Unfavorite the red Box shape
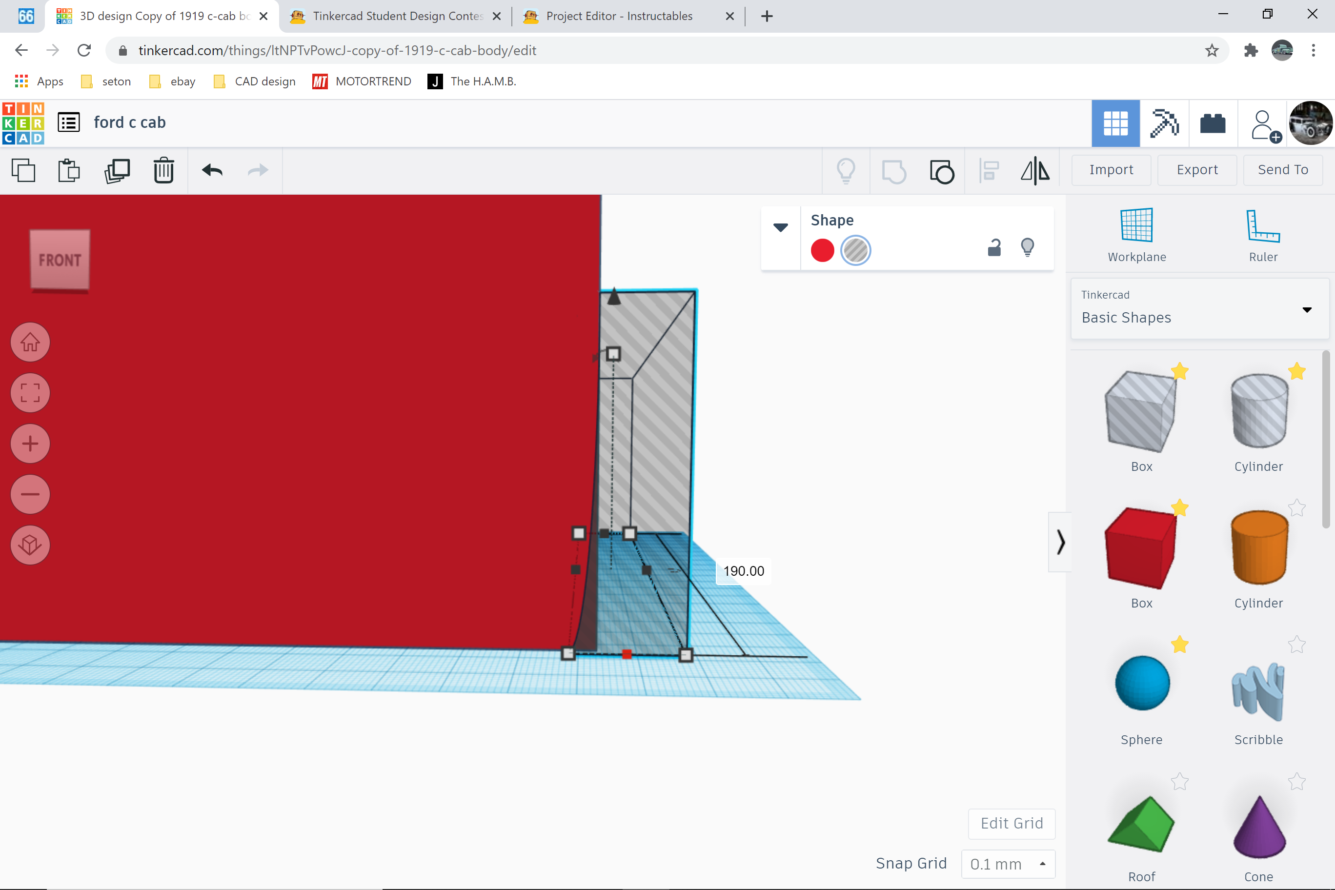The image size is (1335, 890). point(1179,508)
